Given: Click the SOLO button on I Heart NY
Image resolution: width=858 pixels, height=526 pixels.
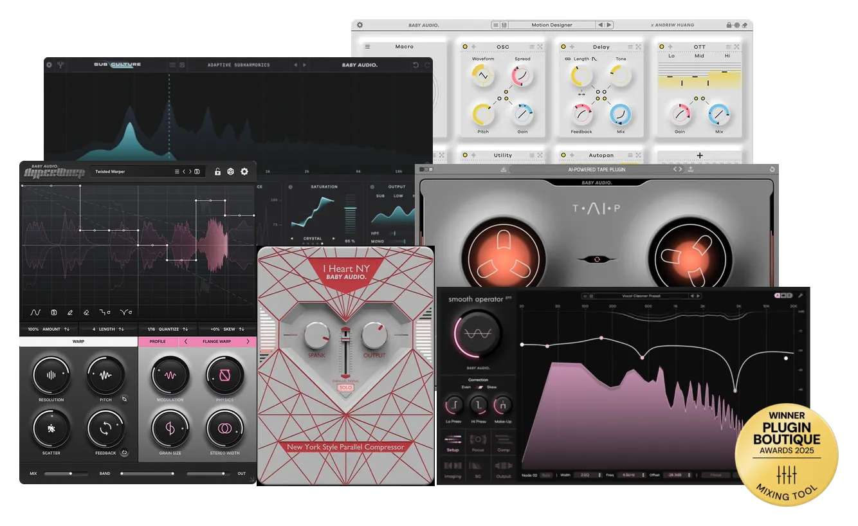Looking at the screenshot, I should (x=346, y=388).
